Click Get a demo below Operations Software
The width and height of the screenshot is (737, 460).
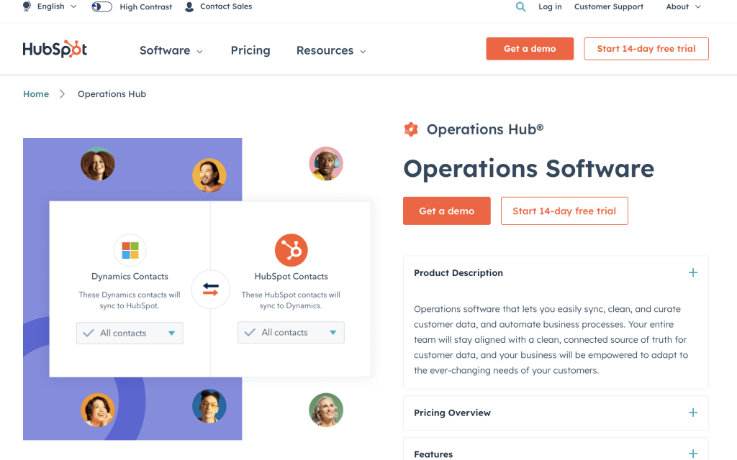coord(446,211)
